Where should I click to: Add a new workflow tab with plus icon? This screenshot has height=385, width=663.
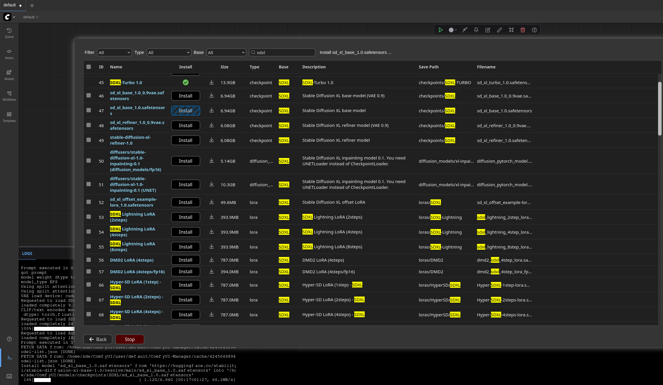32,6
